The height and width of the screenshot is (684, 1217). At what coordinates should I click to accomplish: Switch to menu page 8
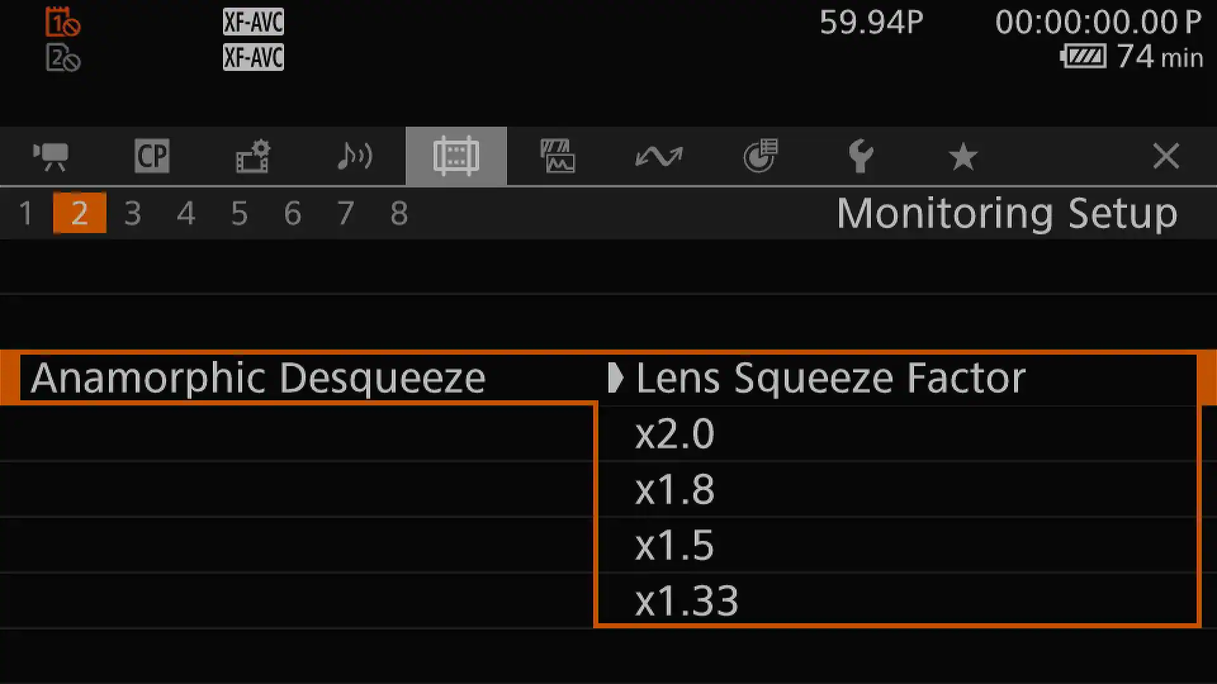tap(399, 213)
